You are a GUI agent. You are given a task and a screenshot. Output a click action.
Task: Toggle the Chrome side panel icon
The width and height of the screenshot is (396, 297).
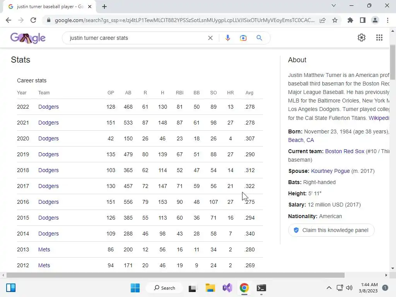pos(363,20)
